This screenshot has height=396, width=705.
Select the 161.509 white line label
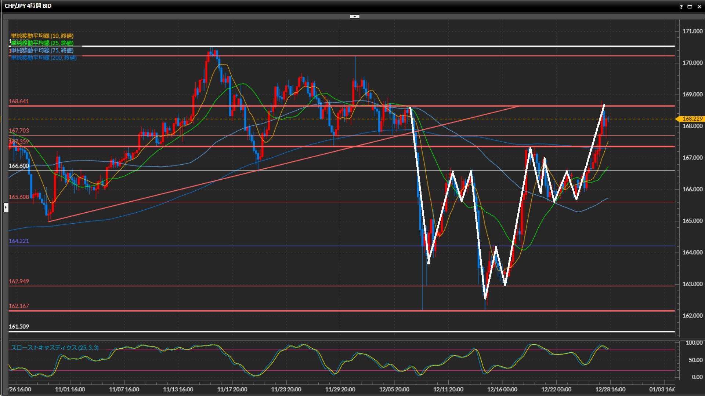point(19,326)
